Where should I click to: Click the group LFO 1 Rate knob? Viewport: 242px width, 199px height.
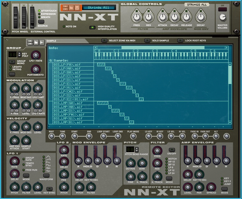coord(36,55)
